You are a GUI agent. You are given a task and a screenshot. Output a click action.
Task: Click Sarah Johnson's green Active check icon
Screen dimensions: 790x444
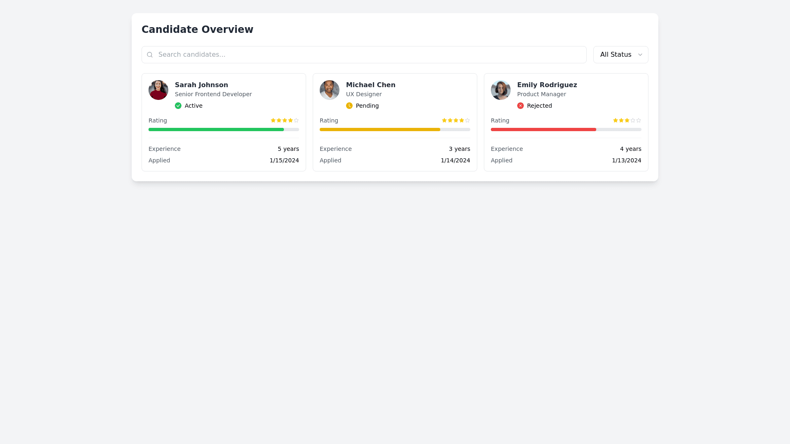click(x=178, y=106)
